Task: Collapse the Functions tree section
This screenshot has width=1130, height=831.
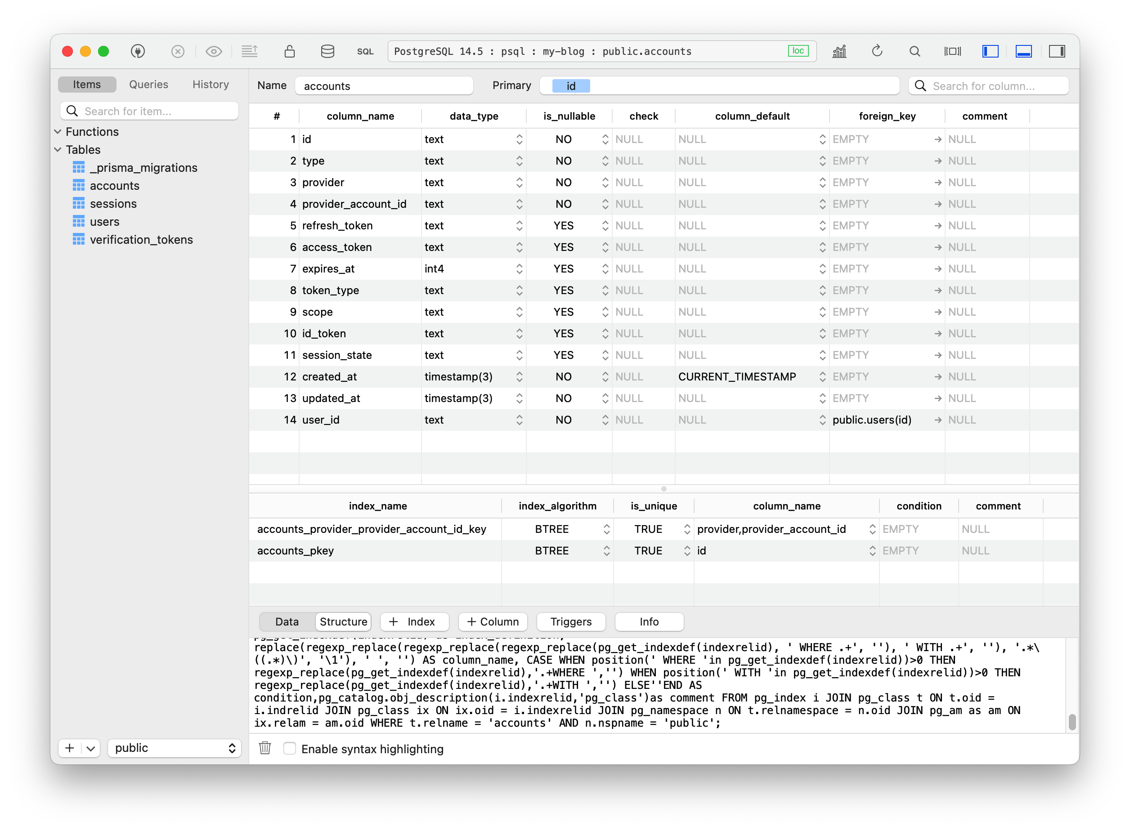Action: [x=58, y=131]
